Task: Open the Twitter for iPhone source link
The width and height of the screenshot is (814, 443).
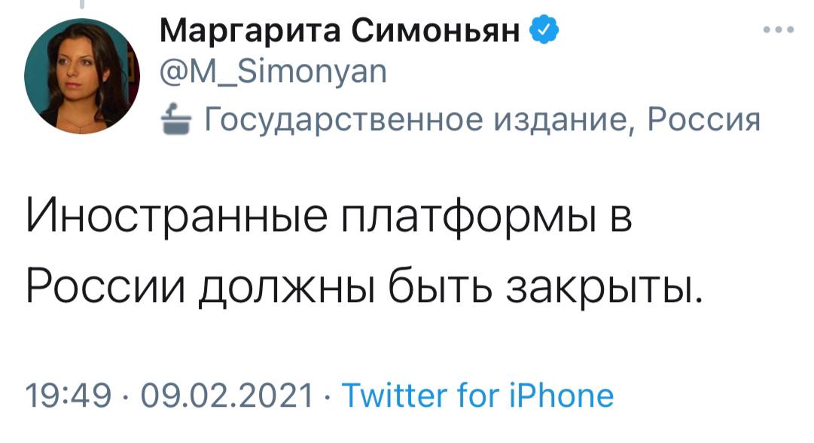Action: 478,395
